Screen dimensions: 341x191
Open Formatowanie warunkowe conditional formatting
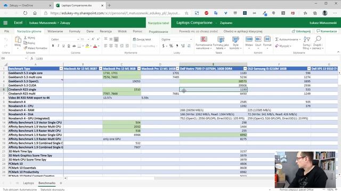click(x=204, y=43)
